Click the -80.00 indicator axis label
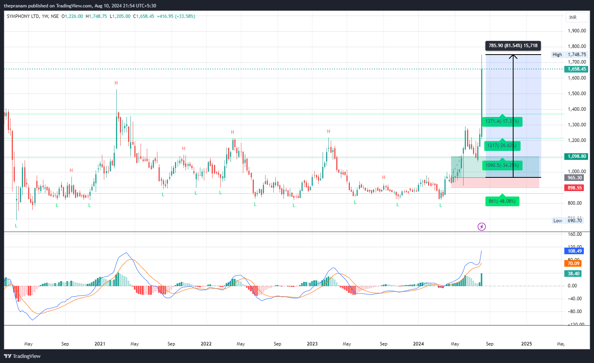This screenshot has height=363, width=594. coord(575,312)
